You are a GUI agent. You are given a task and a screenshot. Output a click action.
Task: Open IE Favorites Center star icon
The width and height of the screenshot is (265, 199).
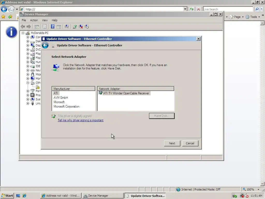click(x=3, y=17)
